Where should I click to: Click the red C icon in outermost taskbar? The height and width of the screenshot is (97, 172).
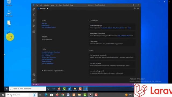(x=96, y=95)
